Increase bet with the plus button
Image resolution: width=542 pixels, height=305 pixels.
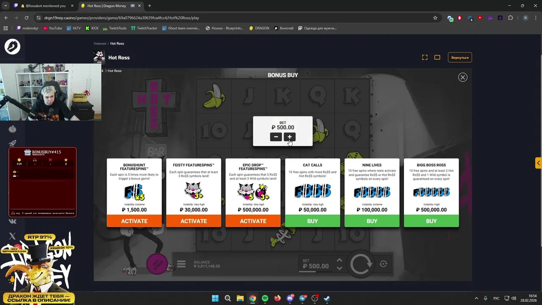click(x=290, y=137)
